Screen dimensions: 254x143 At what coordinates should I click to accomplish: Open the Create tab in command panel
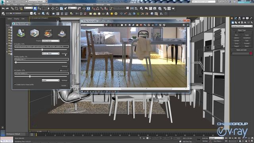coord(232,18)
